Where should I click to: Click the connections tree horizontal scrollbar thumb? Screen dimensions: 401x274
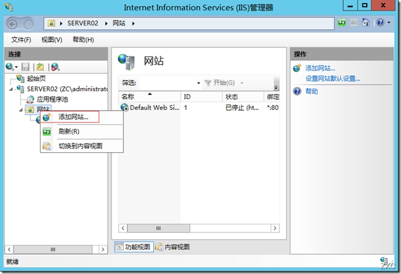click(x=53, y=249)
